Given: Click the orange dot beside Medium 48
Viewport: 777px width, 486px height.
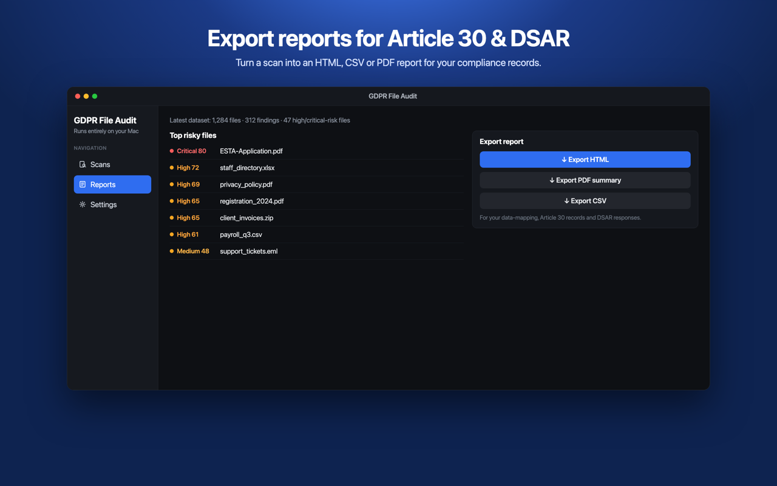Looking at the screenshot, I should 172,252.
